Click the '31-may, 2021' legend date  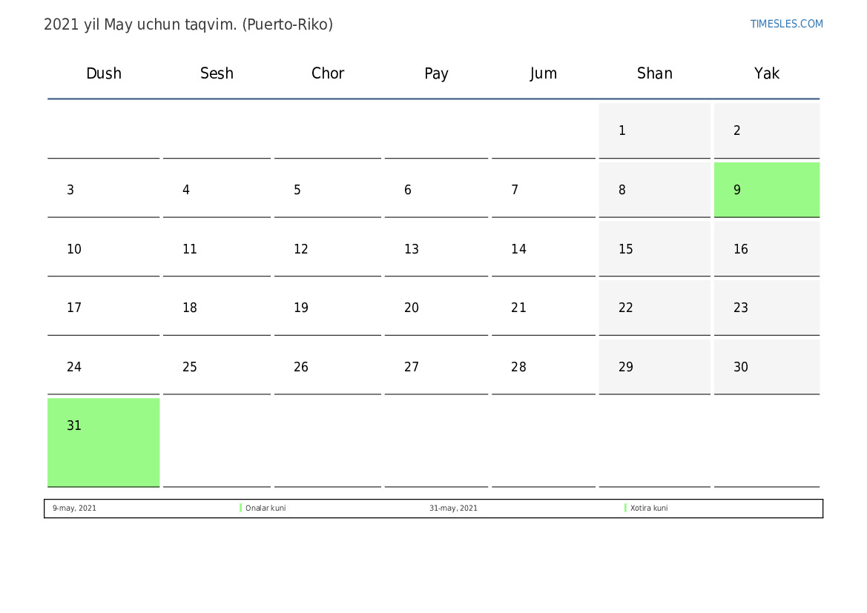tap(453, 508)
